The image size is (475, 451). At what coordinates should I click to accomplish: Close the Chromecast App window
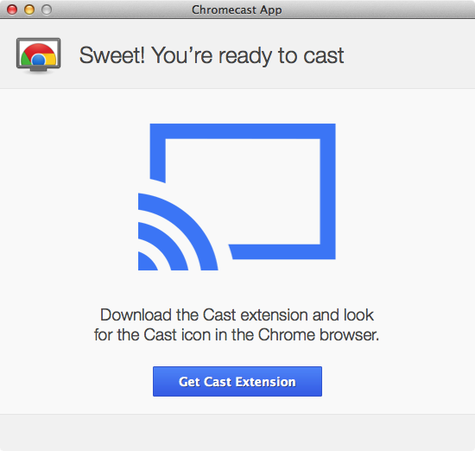pos(12,10)
